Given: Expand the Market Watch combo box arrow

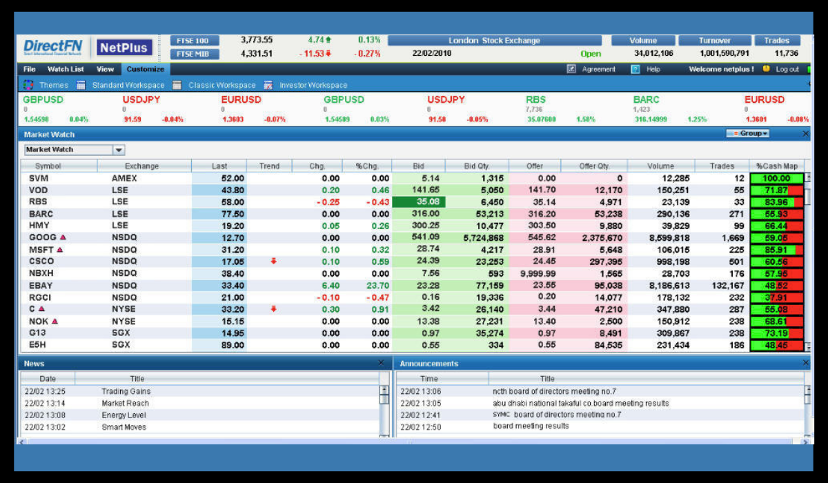Looking at the screenshot, I should pyautogui.click(x=119, y=150).
